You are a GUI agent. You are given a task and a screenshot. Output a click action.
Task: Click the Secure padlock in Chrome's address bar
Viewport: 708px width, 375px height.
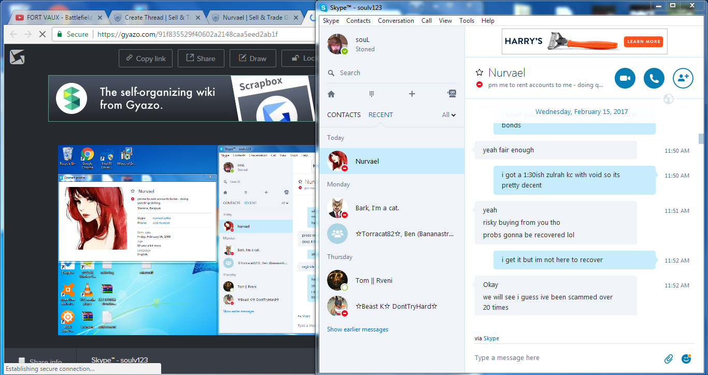click(x=61, y=34)
